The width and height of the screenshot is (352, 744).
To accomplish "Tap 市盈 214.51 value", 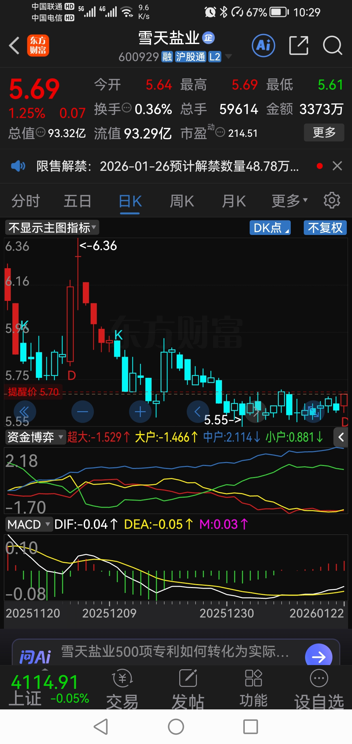I will (x=243, y=133).
